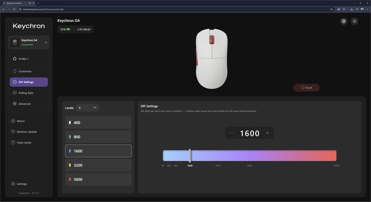Select the Keychron Launcher browser tab

click(x=19, y=3)
